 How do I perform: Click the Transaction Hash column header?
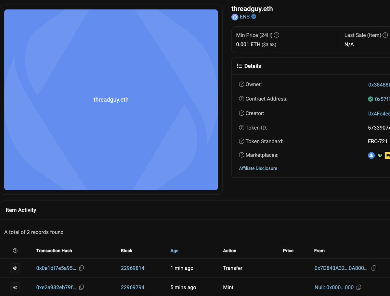(x=54, y=251)
